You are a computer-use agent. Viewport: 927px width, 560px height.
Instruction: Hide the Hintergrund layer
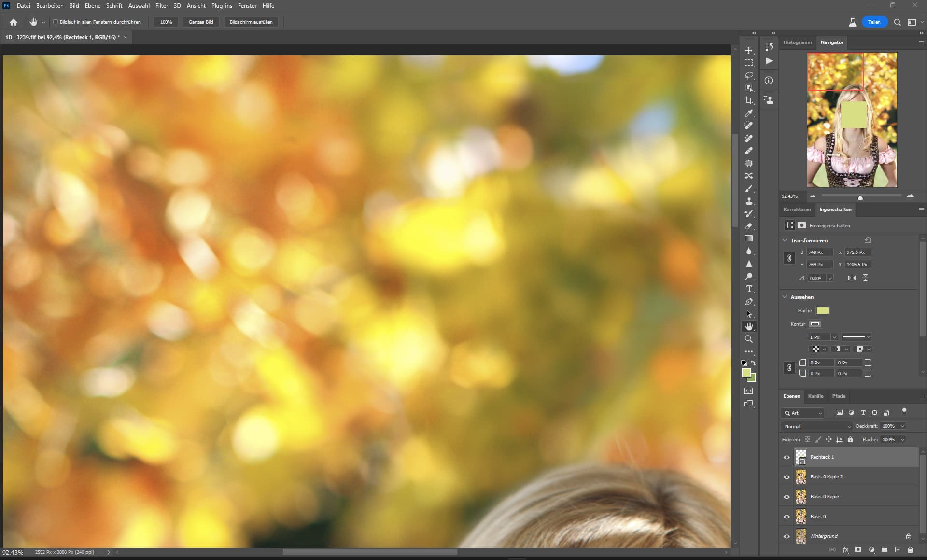787,536
